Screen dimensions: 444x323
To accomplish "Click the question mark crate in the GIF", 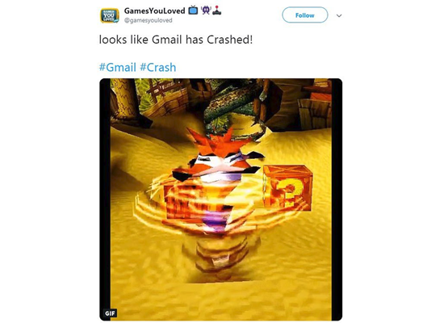I will click(288, 187).
